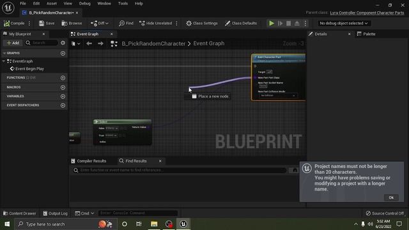Image resolution: width=409 pixels, height=230 pixels.
Task: Browse to asset in Content Browser
Action: (x=72, y=23)
